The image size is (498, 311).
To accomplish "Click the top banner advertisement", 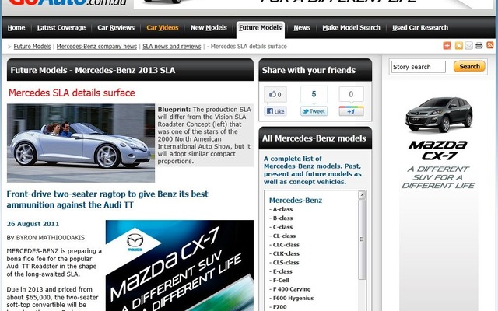I will [x=314, y=4].
